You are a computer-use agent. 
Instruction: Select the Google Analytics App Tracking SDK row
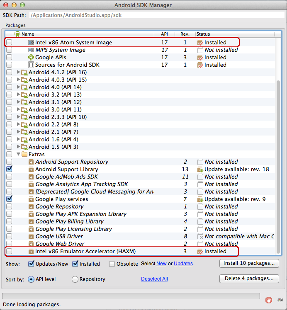(x=140, y=184)
